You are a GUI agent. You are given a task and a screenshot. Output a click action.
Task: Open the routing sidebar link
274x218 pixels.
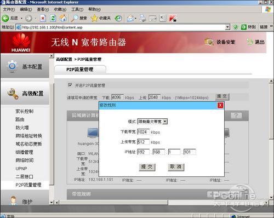click(x=20, y=119)
